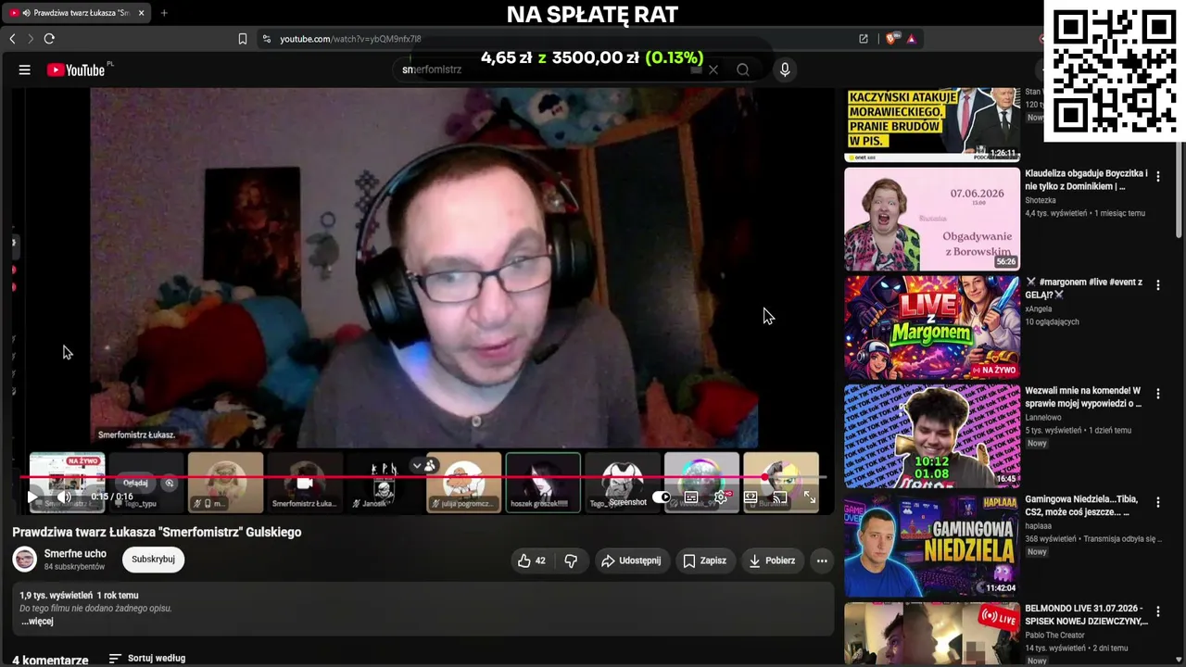Reload the page with the refresh icon
This screenshot has width=1186, height=667.
tap(49, 39)
